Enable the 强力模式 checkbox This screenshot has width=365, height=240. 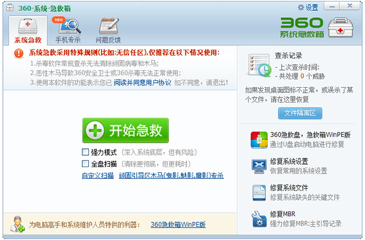coord(86,152)
